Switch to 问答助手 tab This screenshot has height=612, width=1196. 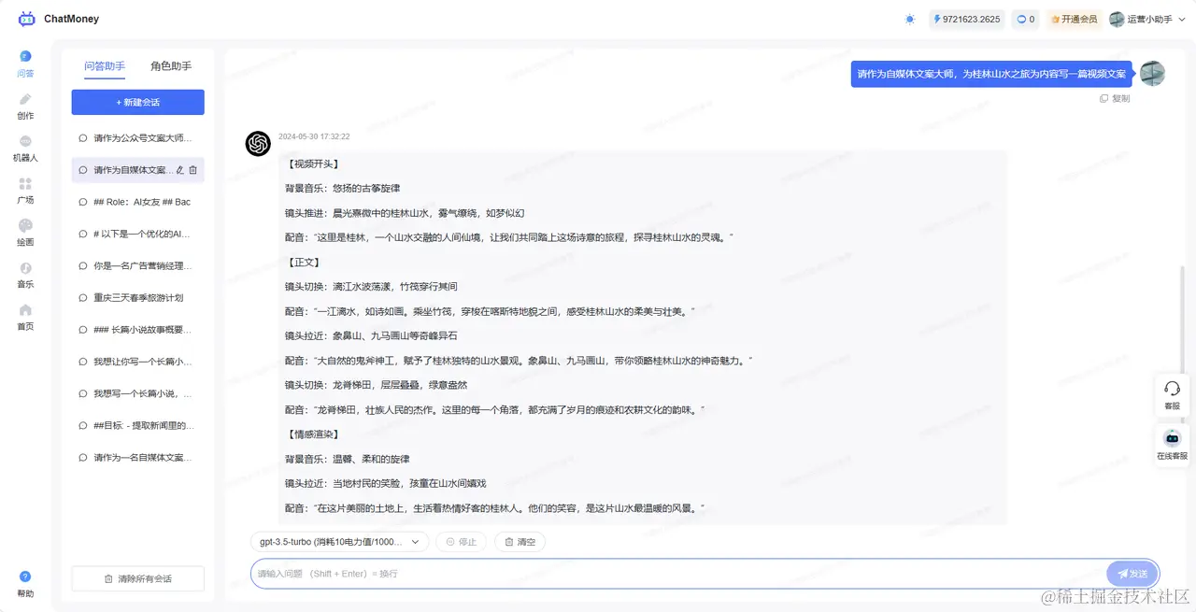[105, 66]
